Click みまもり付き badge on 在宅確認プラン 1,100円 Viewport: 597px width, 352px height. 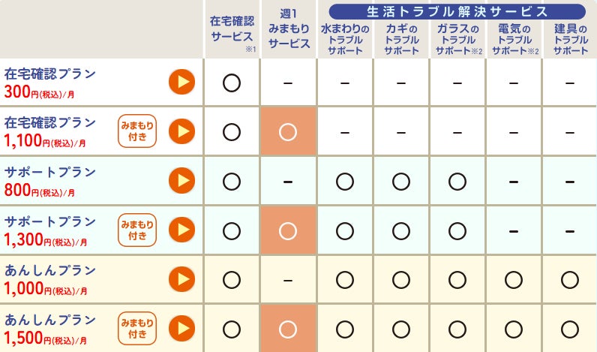137,131
